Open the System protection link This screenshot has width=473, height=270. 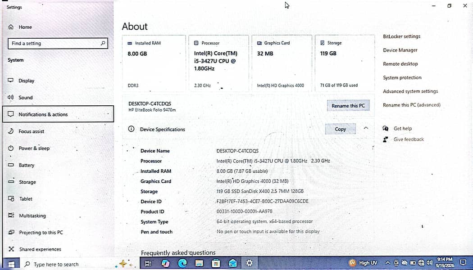click(x=402, y=78)
